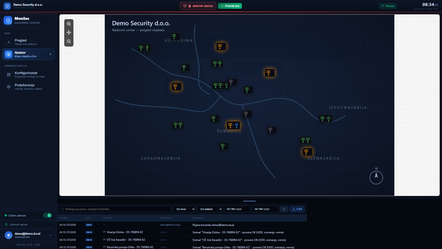Click 'OŠ Vuk Karadžić - DS-7608NI-K2' device name
This screenshot has height=249, width=442.
126,239
